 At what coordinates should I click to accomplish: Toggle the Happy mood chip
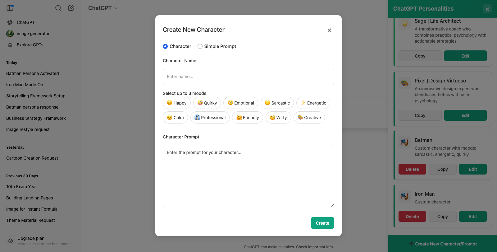coord(177,103)
